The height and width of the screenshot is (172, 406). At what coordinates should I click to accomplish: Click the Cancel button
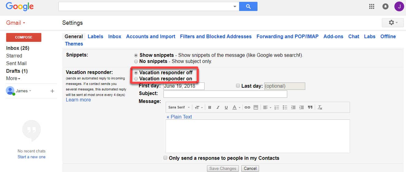point(250,168)
